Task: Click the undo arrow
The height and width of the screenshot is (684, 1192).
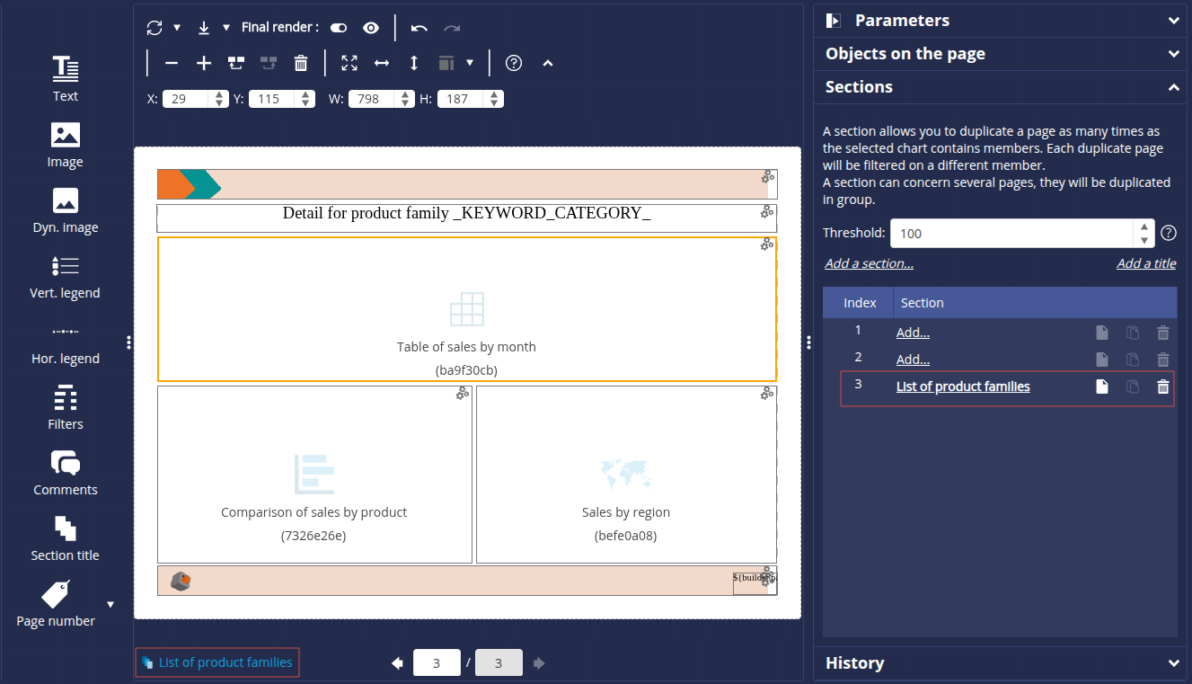Action: [x=419, y=28]
